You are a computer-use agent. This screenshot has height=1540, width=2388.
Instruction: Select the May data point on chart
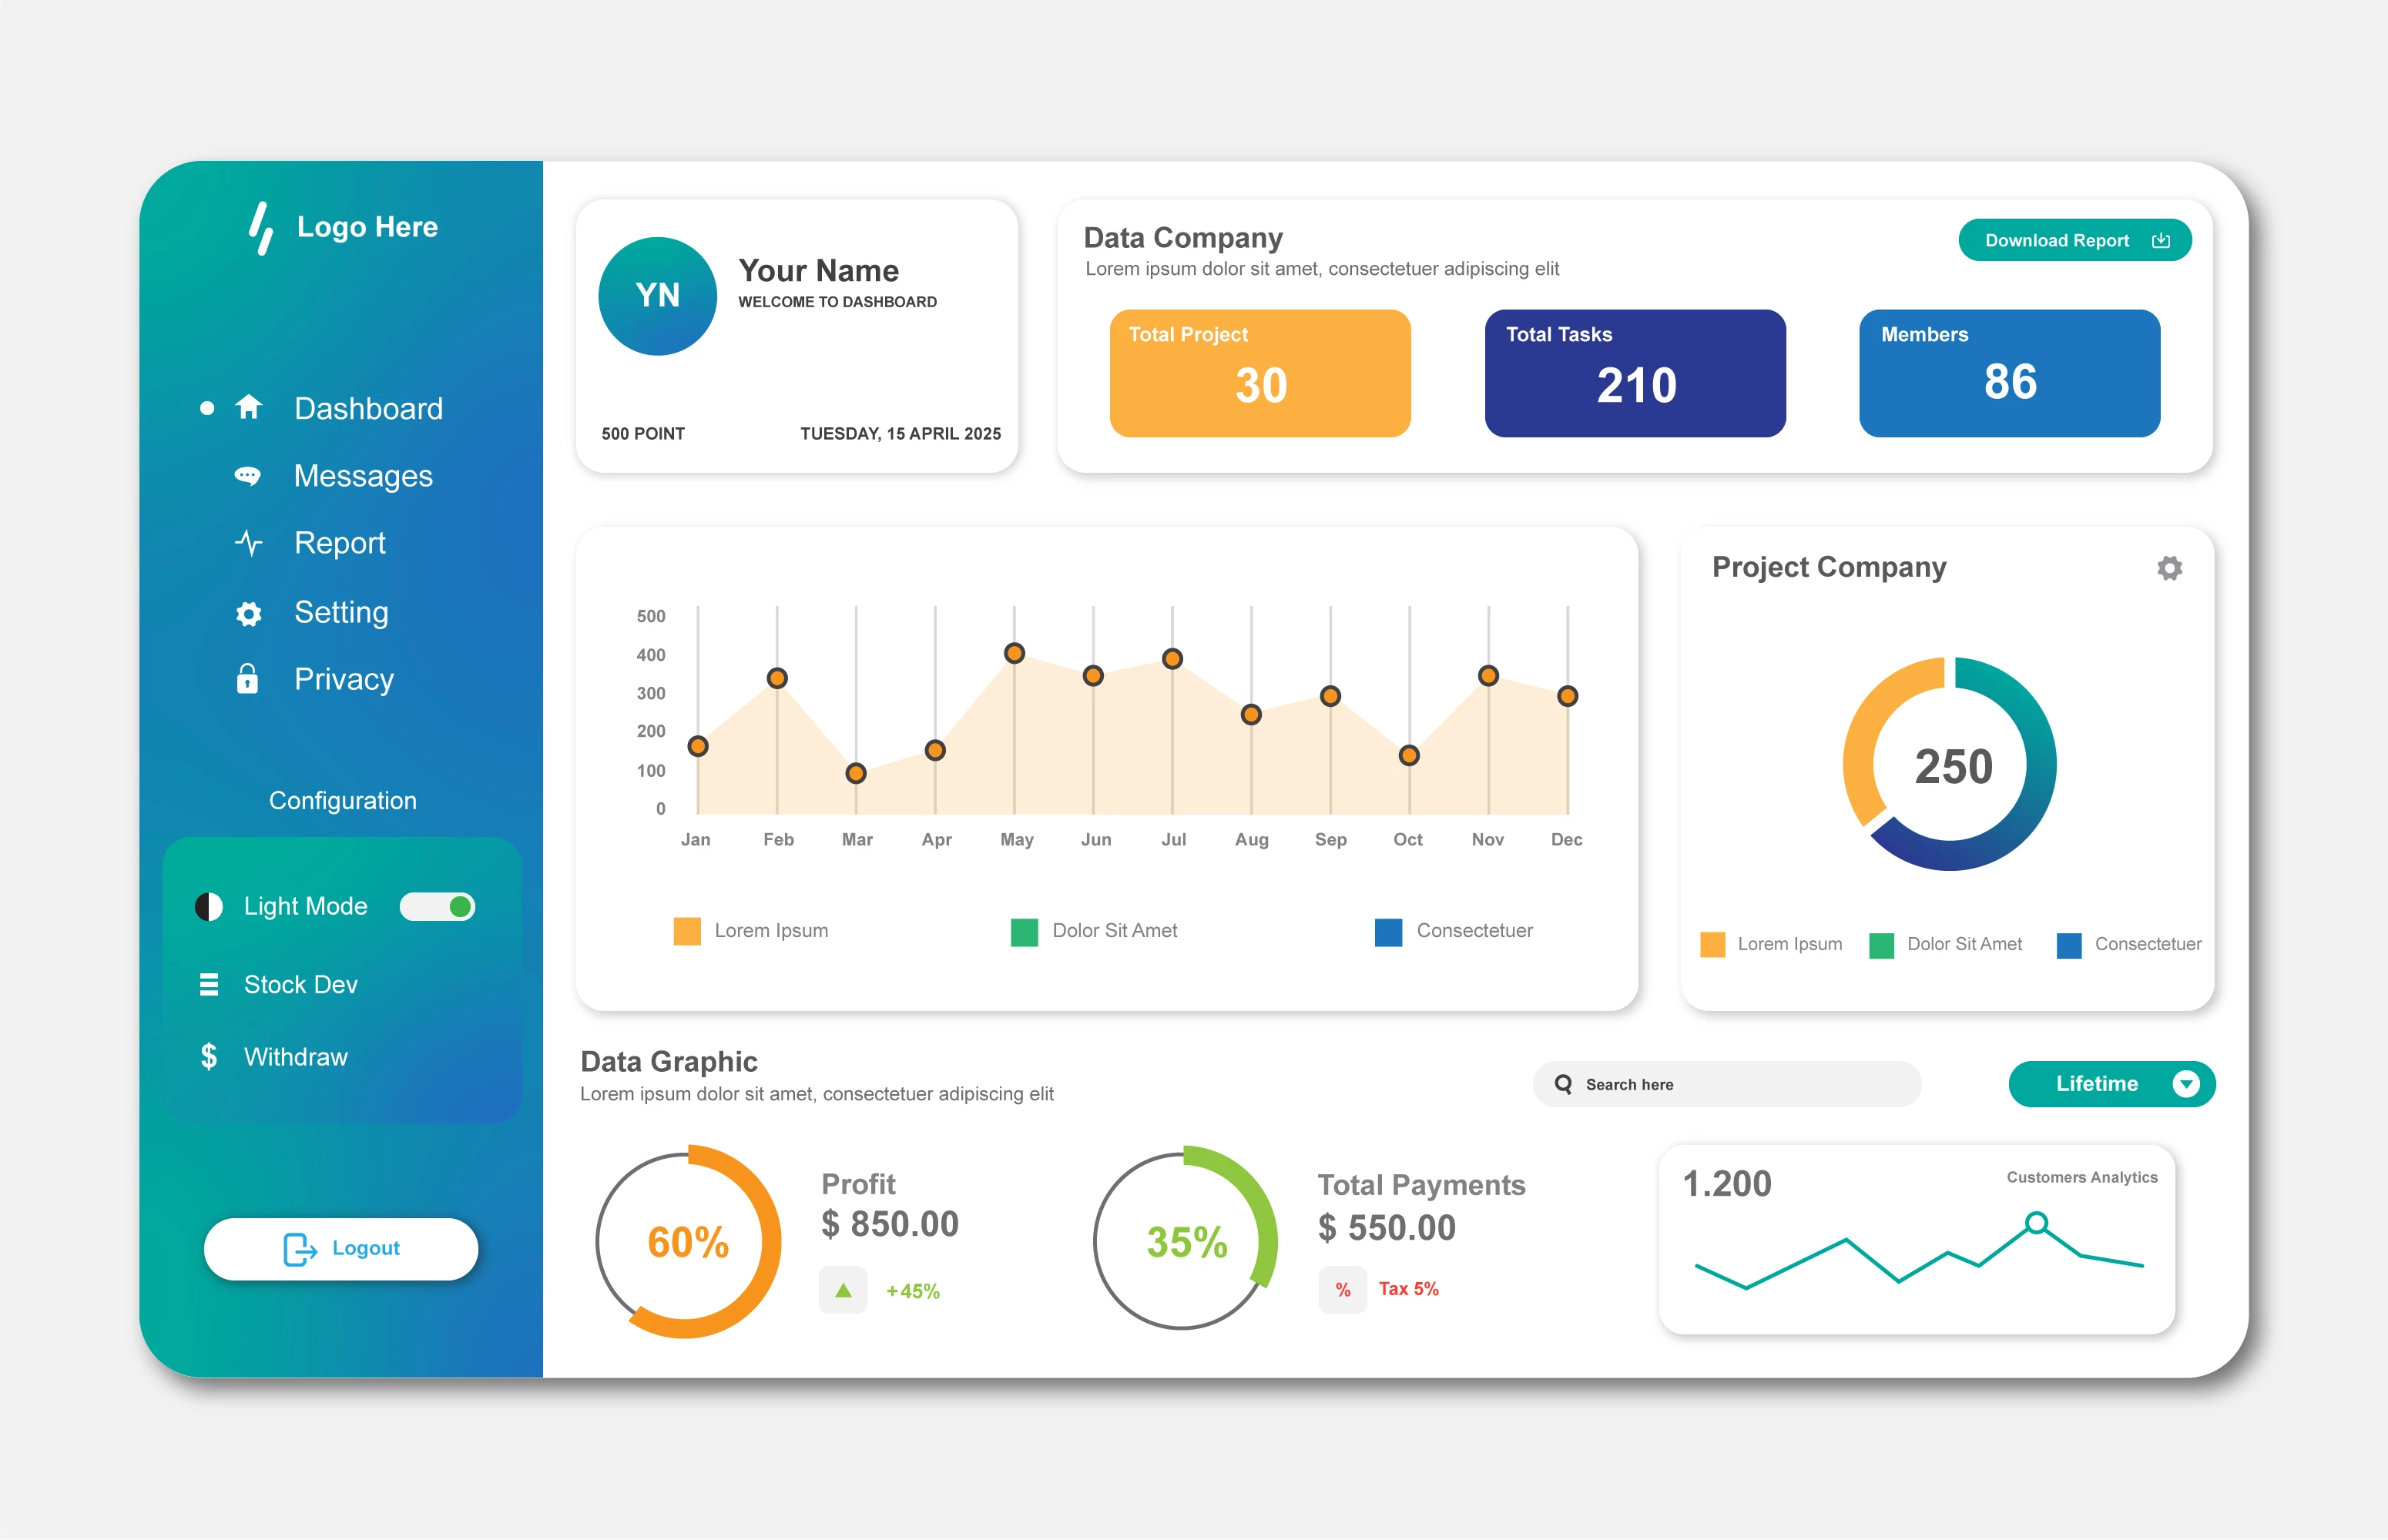[x=1015, y=653]
